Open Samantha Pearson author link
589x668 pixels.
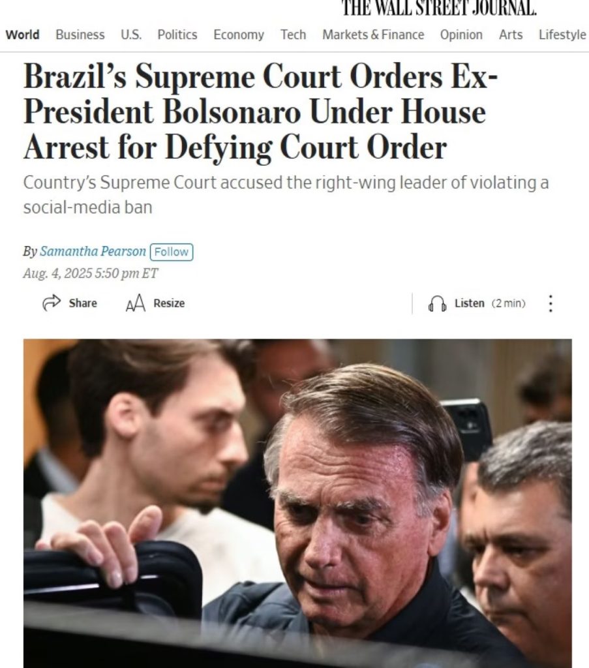coord(93,251)
